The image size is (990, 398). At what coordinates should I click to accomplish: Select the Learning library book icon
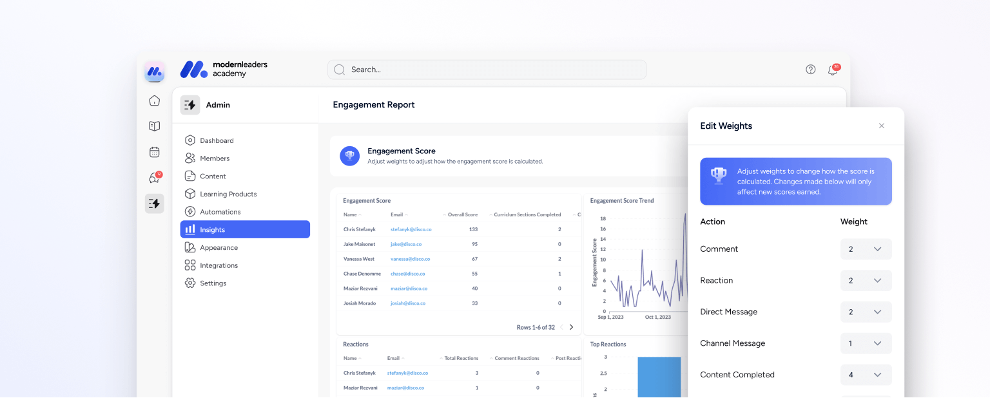(154, 126)
